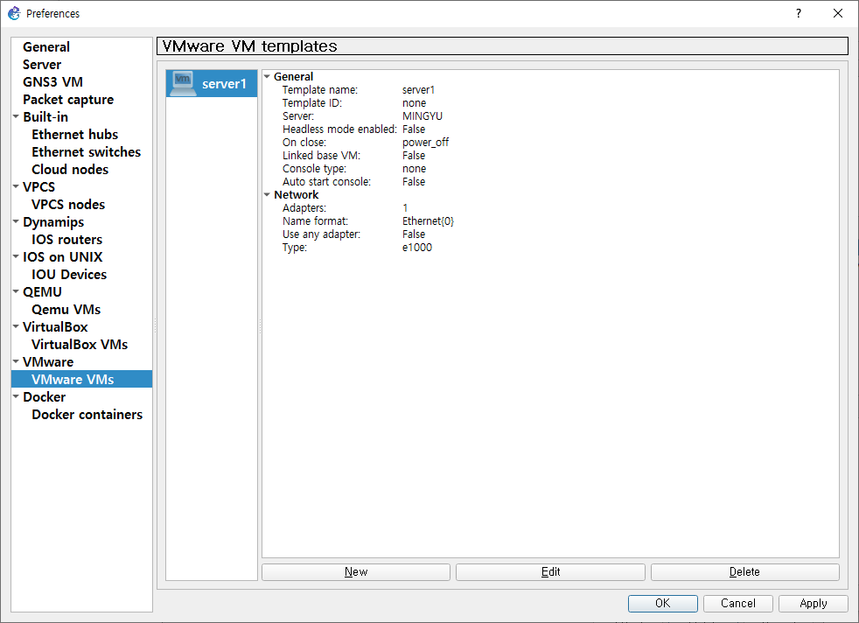Select Ethernet hubs in the sidebar
Image resolution: width=859 pixels, height=623 pixels.
click(74, 135)
